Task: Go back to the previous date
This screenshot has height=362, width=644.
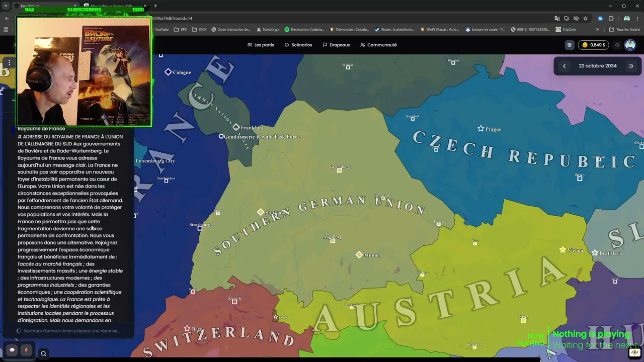Action: [564, 66]
